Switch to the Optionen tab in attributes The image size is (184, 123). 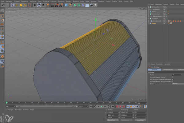click(155, 70)
